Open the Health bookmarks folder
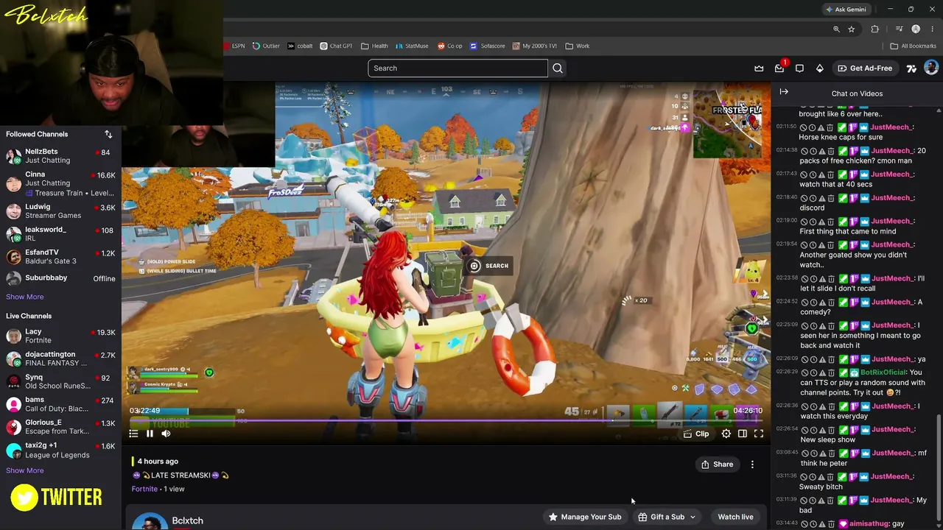The image size is (943, 530). [374, 46]
